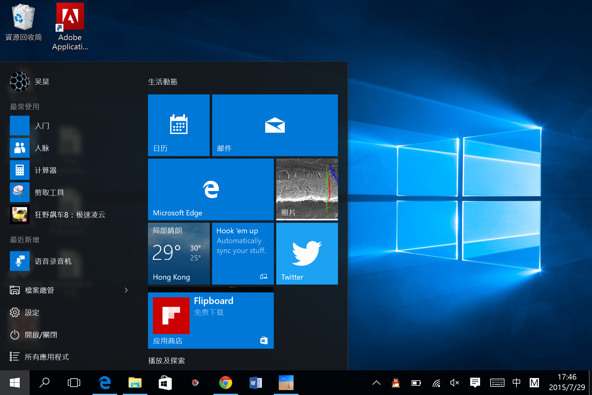This screenshot has height=395, width=592.
Task: Launch the Microsoft Edge tile
Action: tap(211, 189)
